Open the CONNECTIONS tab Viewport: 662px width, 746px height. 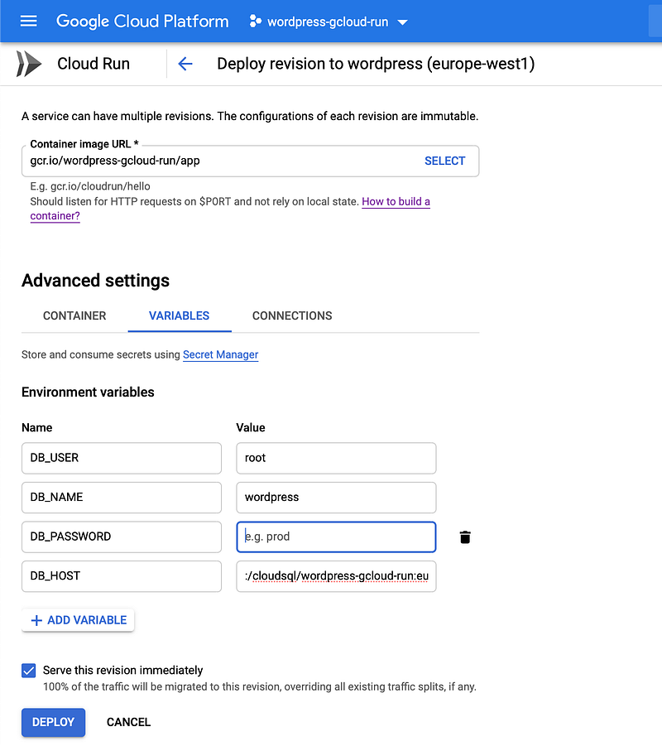tap(292, 316)
